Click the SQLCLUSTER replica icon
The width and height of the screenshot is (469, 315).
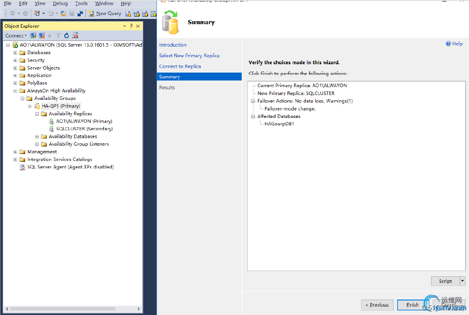[51, 129]
